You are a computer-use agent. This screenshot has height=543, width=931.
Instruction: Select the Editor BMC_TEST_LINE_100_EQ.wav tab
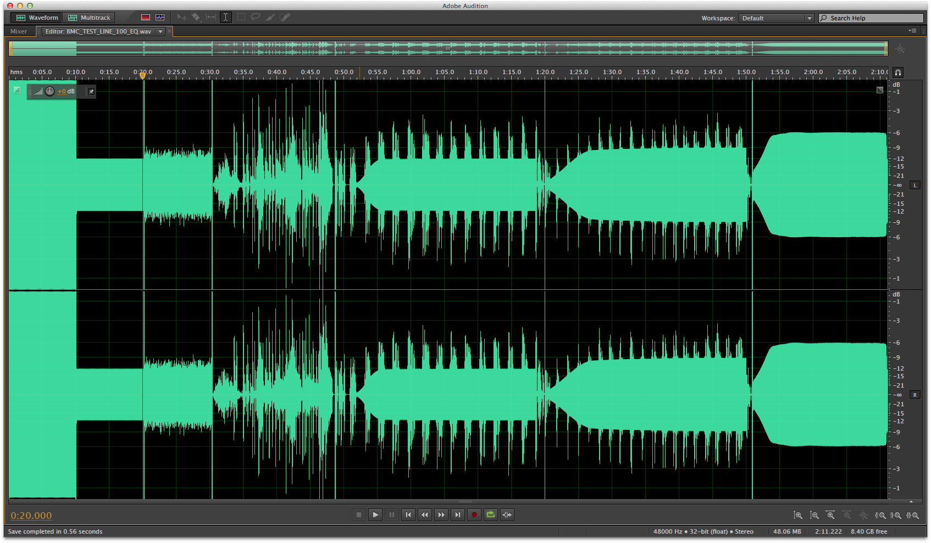98,31
